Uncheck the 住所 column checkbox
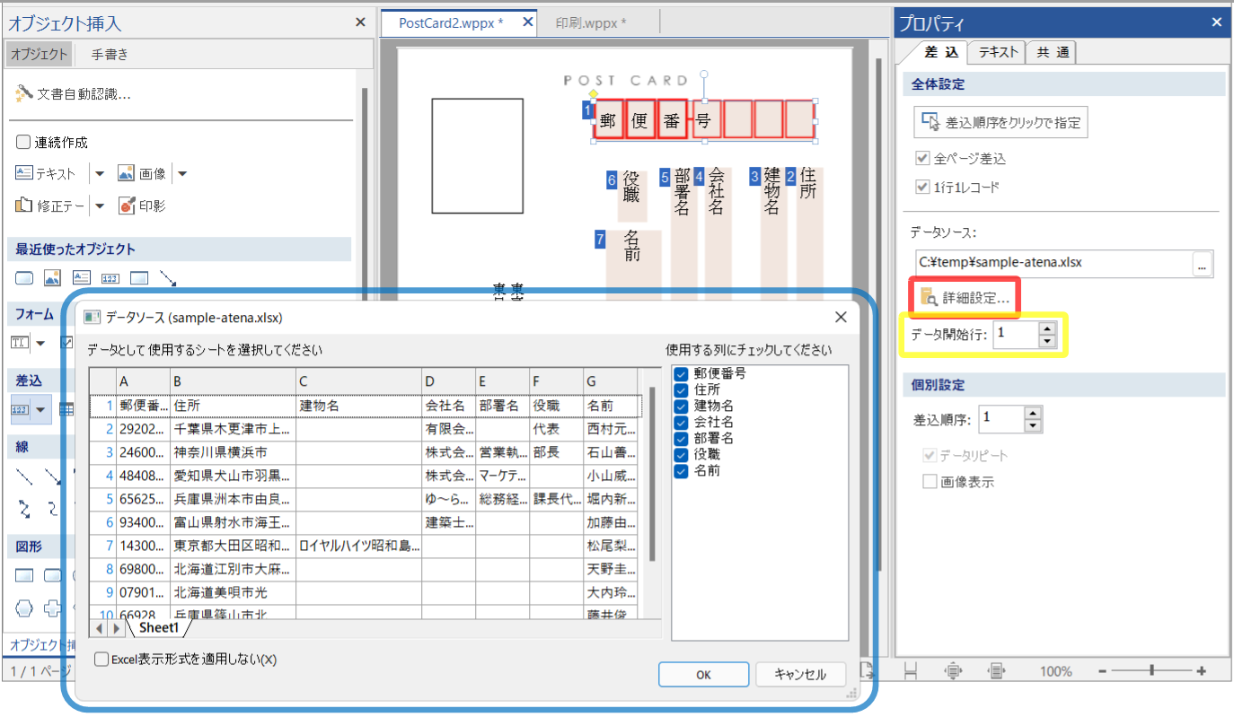 [682, 389]
